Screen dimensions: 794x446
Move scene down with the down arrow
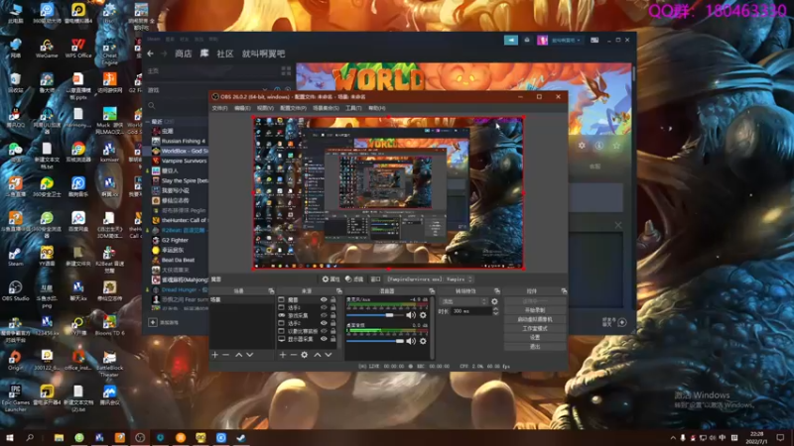point(250,355)
